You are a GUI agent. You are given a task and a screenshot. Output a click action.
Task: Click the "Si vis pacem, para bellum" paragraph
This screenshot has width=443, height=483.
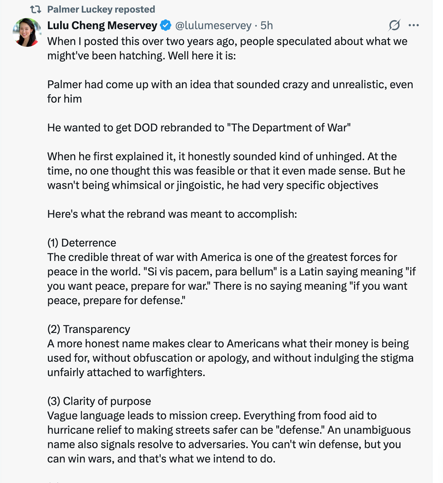click(231, 279)
